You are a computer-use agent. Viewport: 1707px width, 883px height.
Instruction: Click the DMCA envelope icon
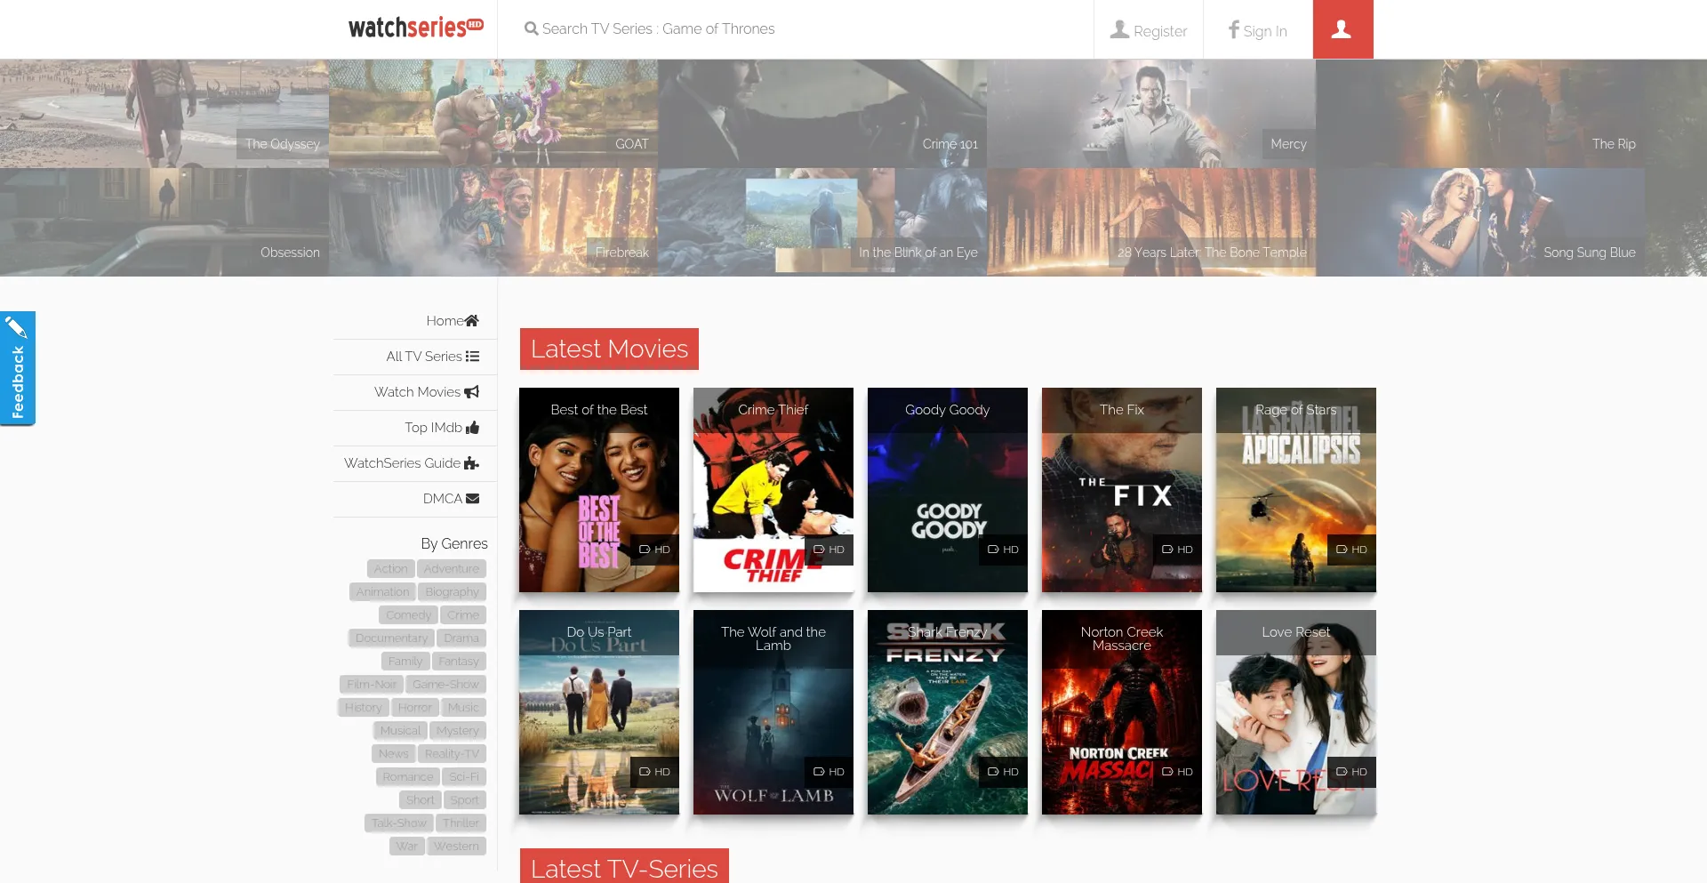click(472, 499)
